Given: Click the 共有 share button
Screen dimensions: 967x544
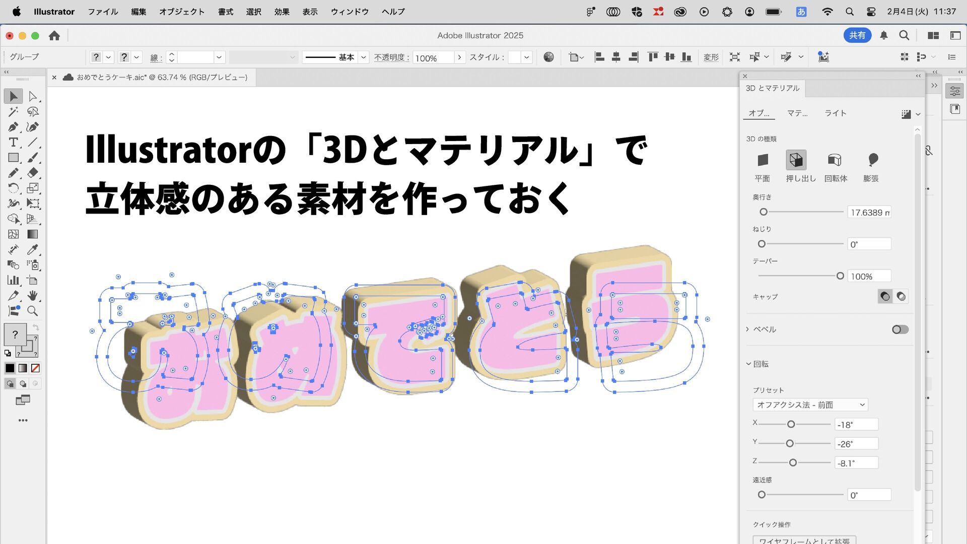Looking at the screenshot, I should [857, 35].
